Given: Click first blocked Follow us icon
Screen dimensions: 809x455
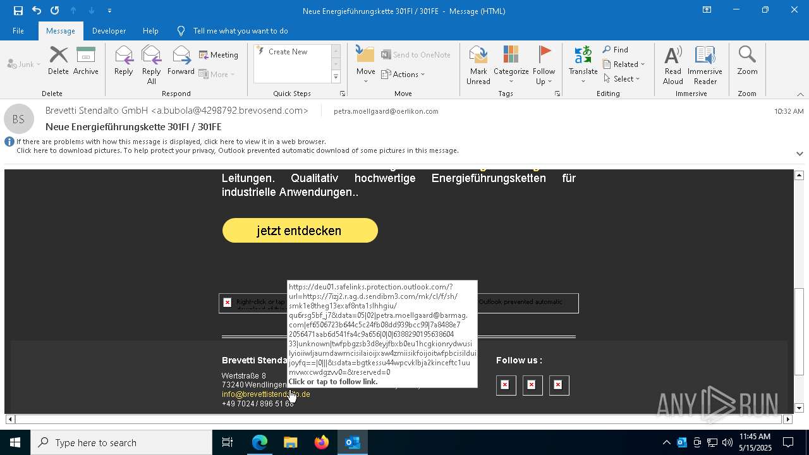Looking at the screenshot, I should click(x=506, y=385).
